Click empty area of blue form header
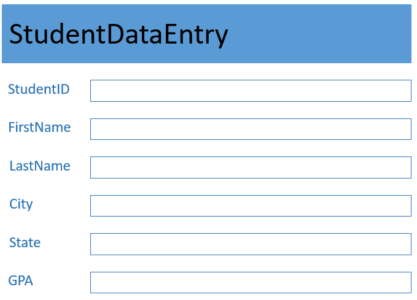This screenshot has width=417, height=300. pos(325,34)
